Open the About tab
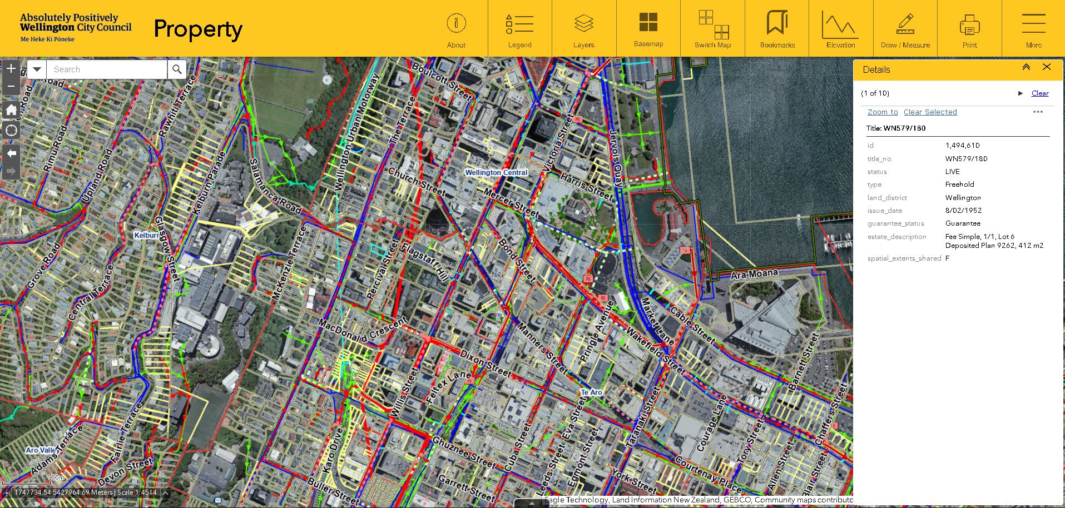Viewport: 1065px width, 508px height. coord(456,28)
